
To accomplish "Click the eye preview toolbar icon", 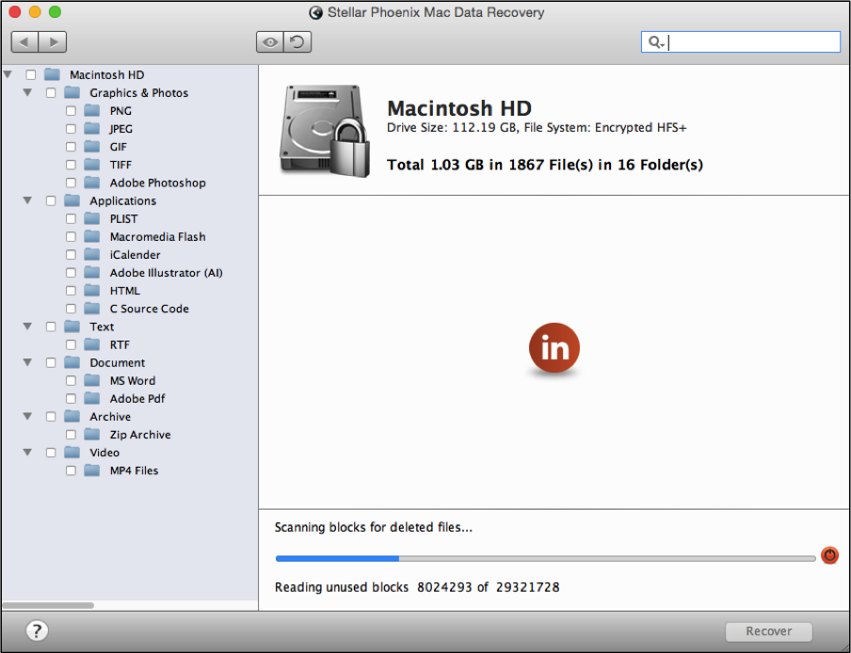I will pyautogui.click(x=270, y=41).
